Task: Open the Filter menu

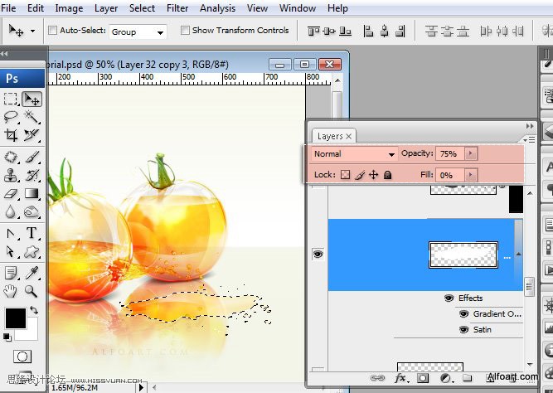Action: 177,8
